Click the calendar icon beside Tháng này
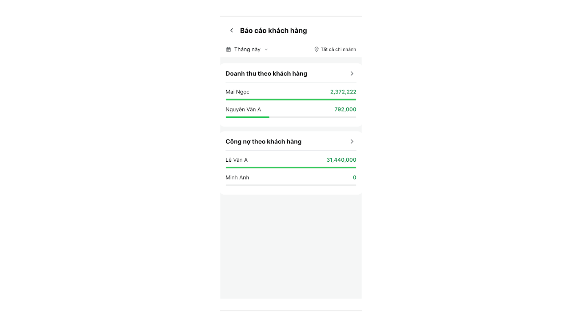Image resolution: width=582 pixels, height=327 pixels. (228, 49)
